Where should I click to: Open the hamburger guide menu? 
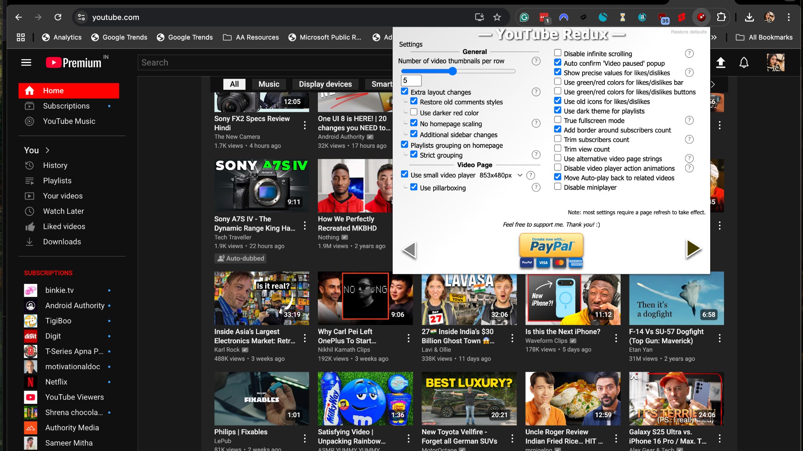(26, 63)
